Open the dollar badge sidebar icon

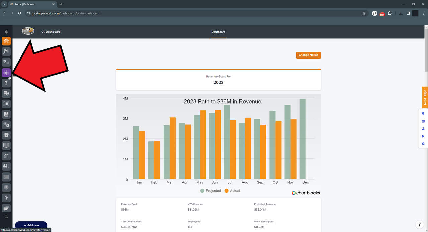tap(6, 187)
